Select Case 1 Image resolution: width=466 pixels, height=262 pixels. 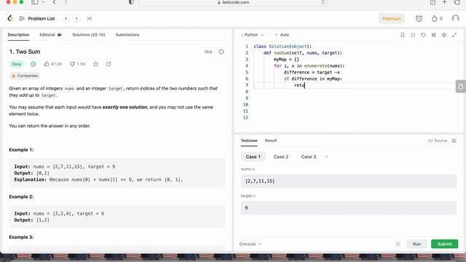click(x=253, y=156)
